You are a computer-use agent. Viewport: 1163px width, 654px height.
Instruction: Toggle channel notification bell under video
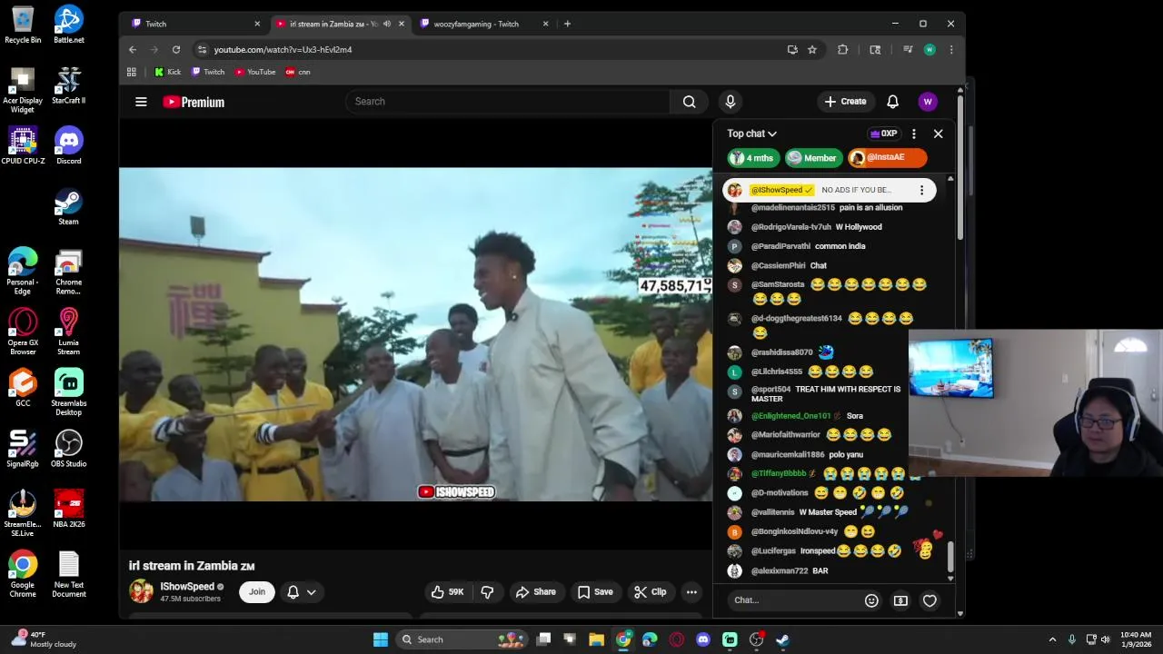pos(293,592)
